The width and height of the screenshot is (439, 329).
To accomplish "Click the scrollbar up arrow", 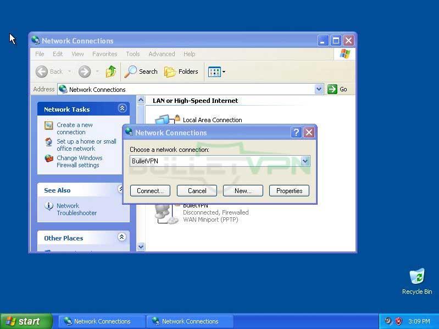I will (141, 100).
